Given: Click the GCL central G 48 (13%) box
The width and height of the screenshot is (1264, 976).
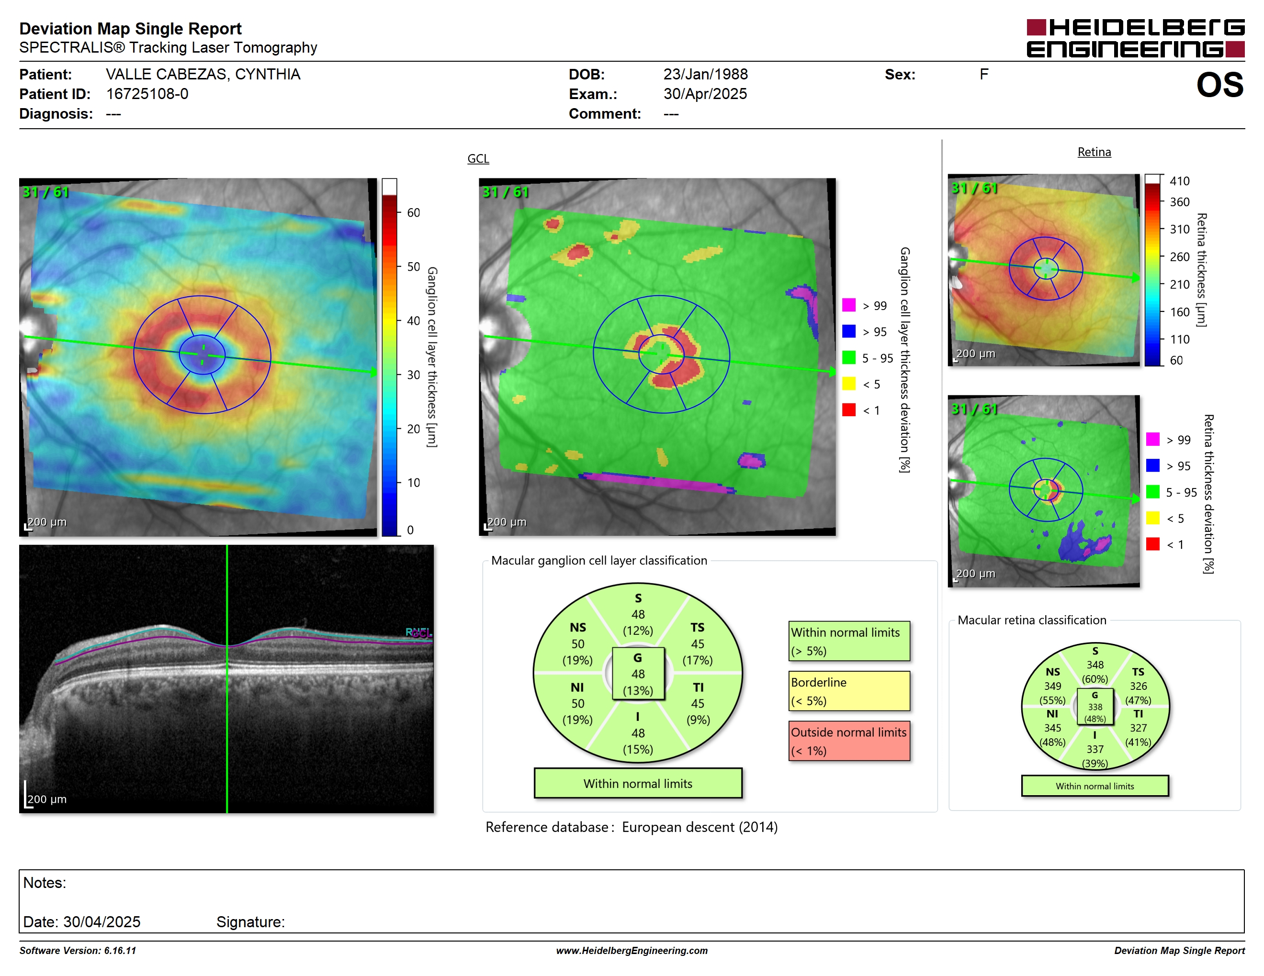Looking at the screenshot, I should click(638, 674).
